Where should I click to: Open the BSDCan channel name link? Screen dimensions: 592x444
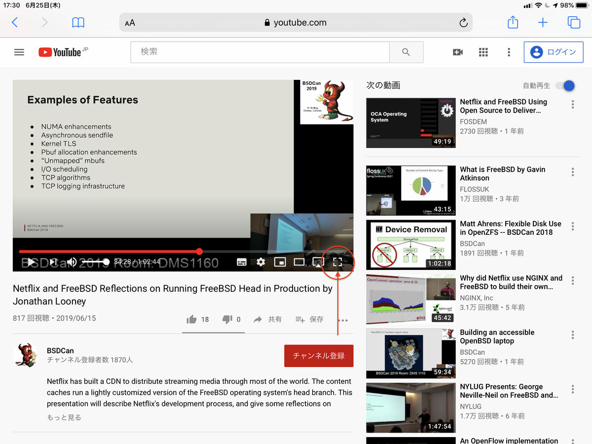(60, 351)
